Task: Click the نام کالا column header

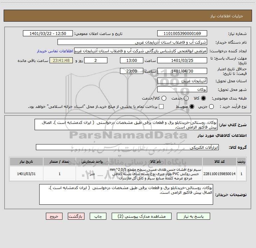Action: tap(156, 161)
